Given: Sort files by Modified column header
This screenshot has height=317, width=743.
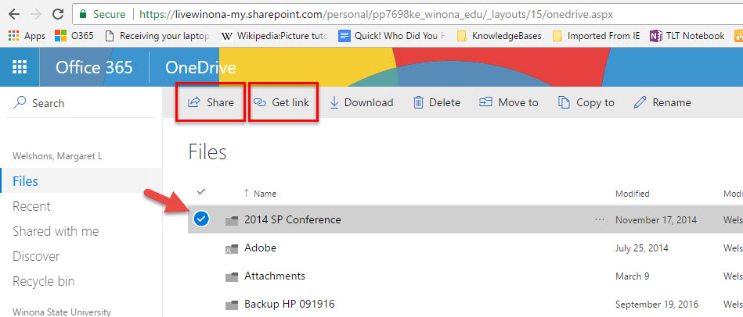Looking at the screenshot, I should pyautogui.click(x=632, y=194).
